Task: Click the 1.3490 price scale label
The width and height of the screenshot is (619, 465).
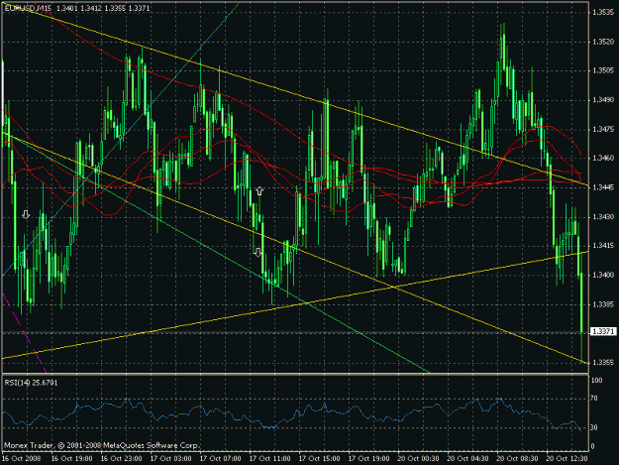Action: click(x=603, y=99)
